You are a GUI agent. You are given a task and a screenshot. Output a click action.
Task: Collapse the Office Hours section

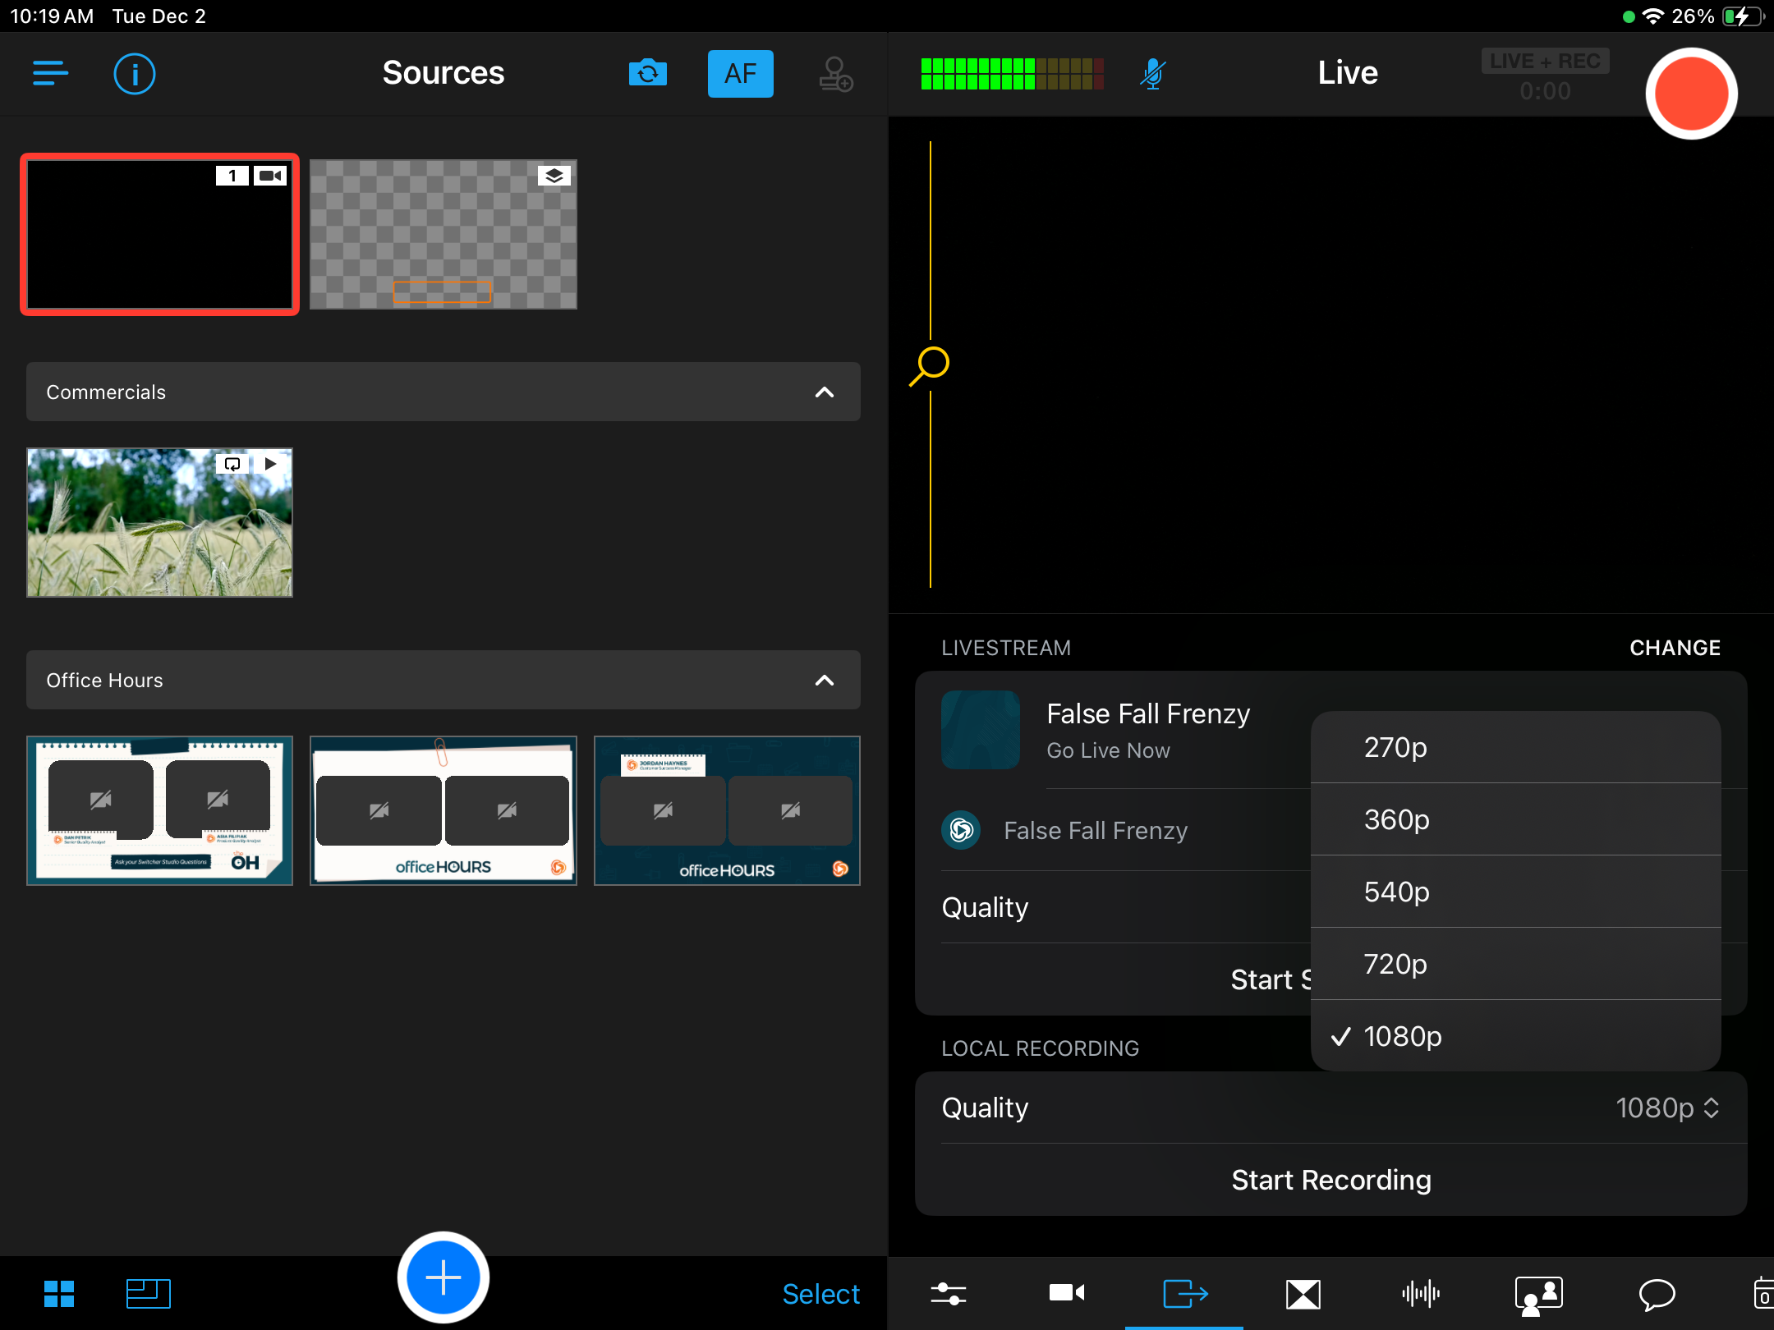click(x=824, y=681)
